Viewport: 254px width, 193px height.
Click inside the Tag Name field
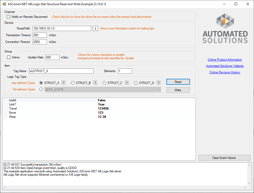[61, 71]
